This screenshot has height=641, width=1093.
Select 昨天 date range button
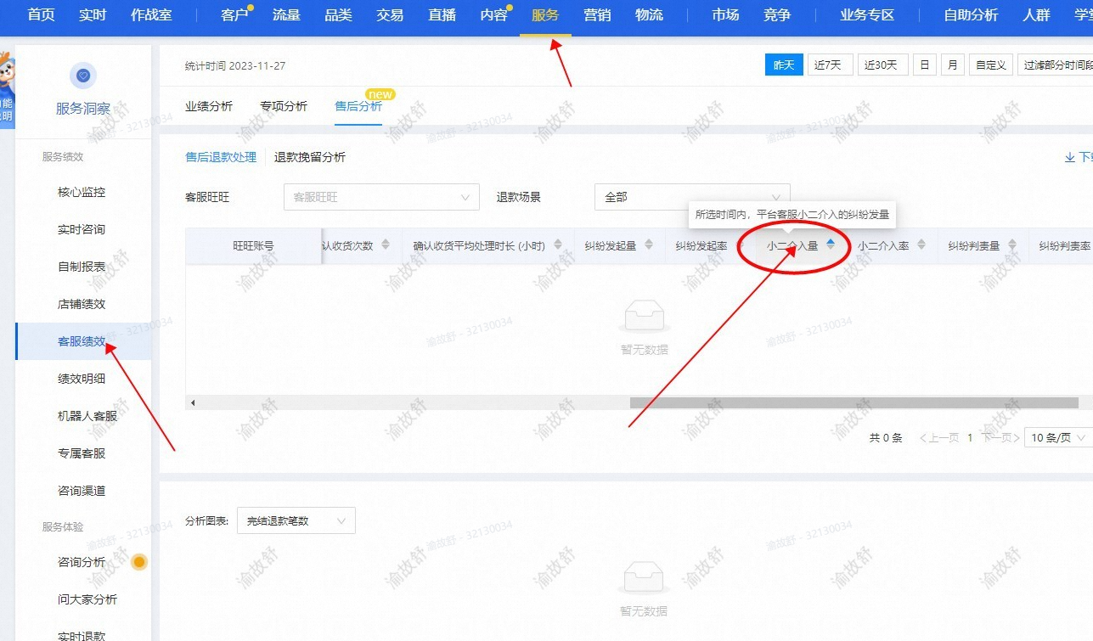tap(784, 65)
